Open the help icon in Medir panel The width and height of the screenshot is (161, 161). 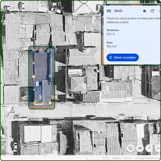point(145,11)
